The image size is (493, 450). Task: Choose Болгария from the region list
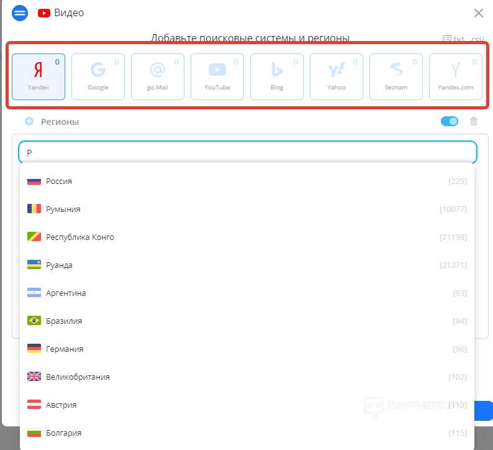click(247, 433)
